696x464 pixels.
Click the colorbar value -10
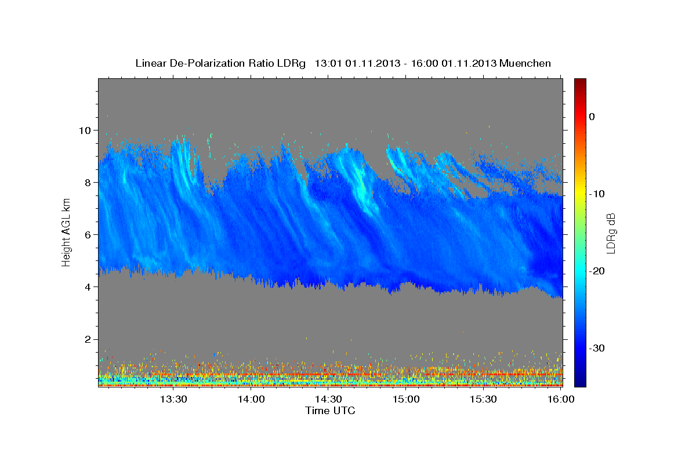[597, 194]
